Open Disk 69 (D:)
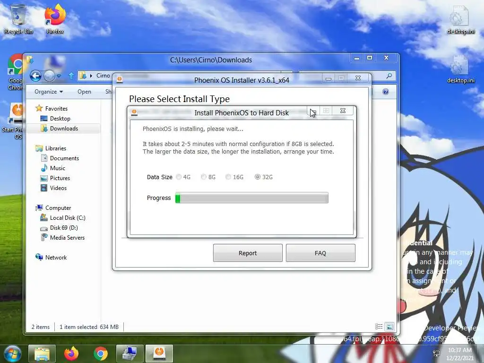Image resolution: width=484 pixels, height=363 pixels. [64, 227]
